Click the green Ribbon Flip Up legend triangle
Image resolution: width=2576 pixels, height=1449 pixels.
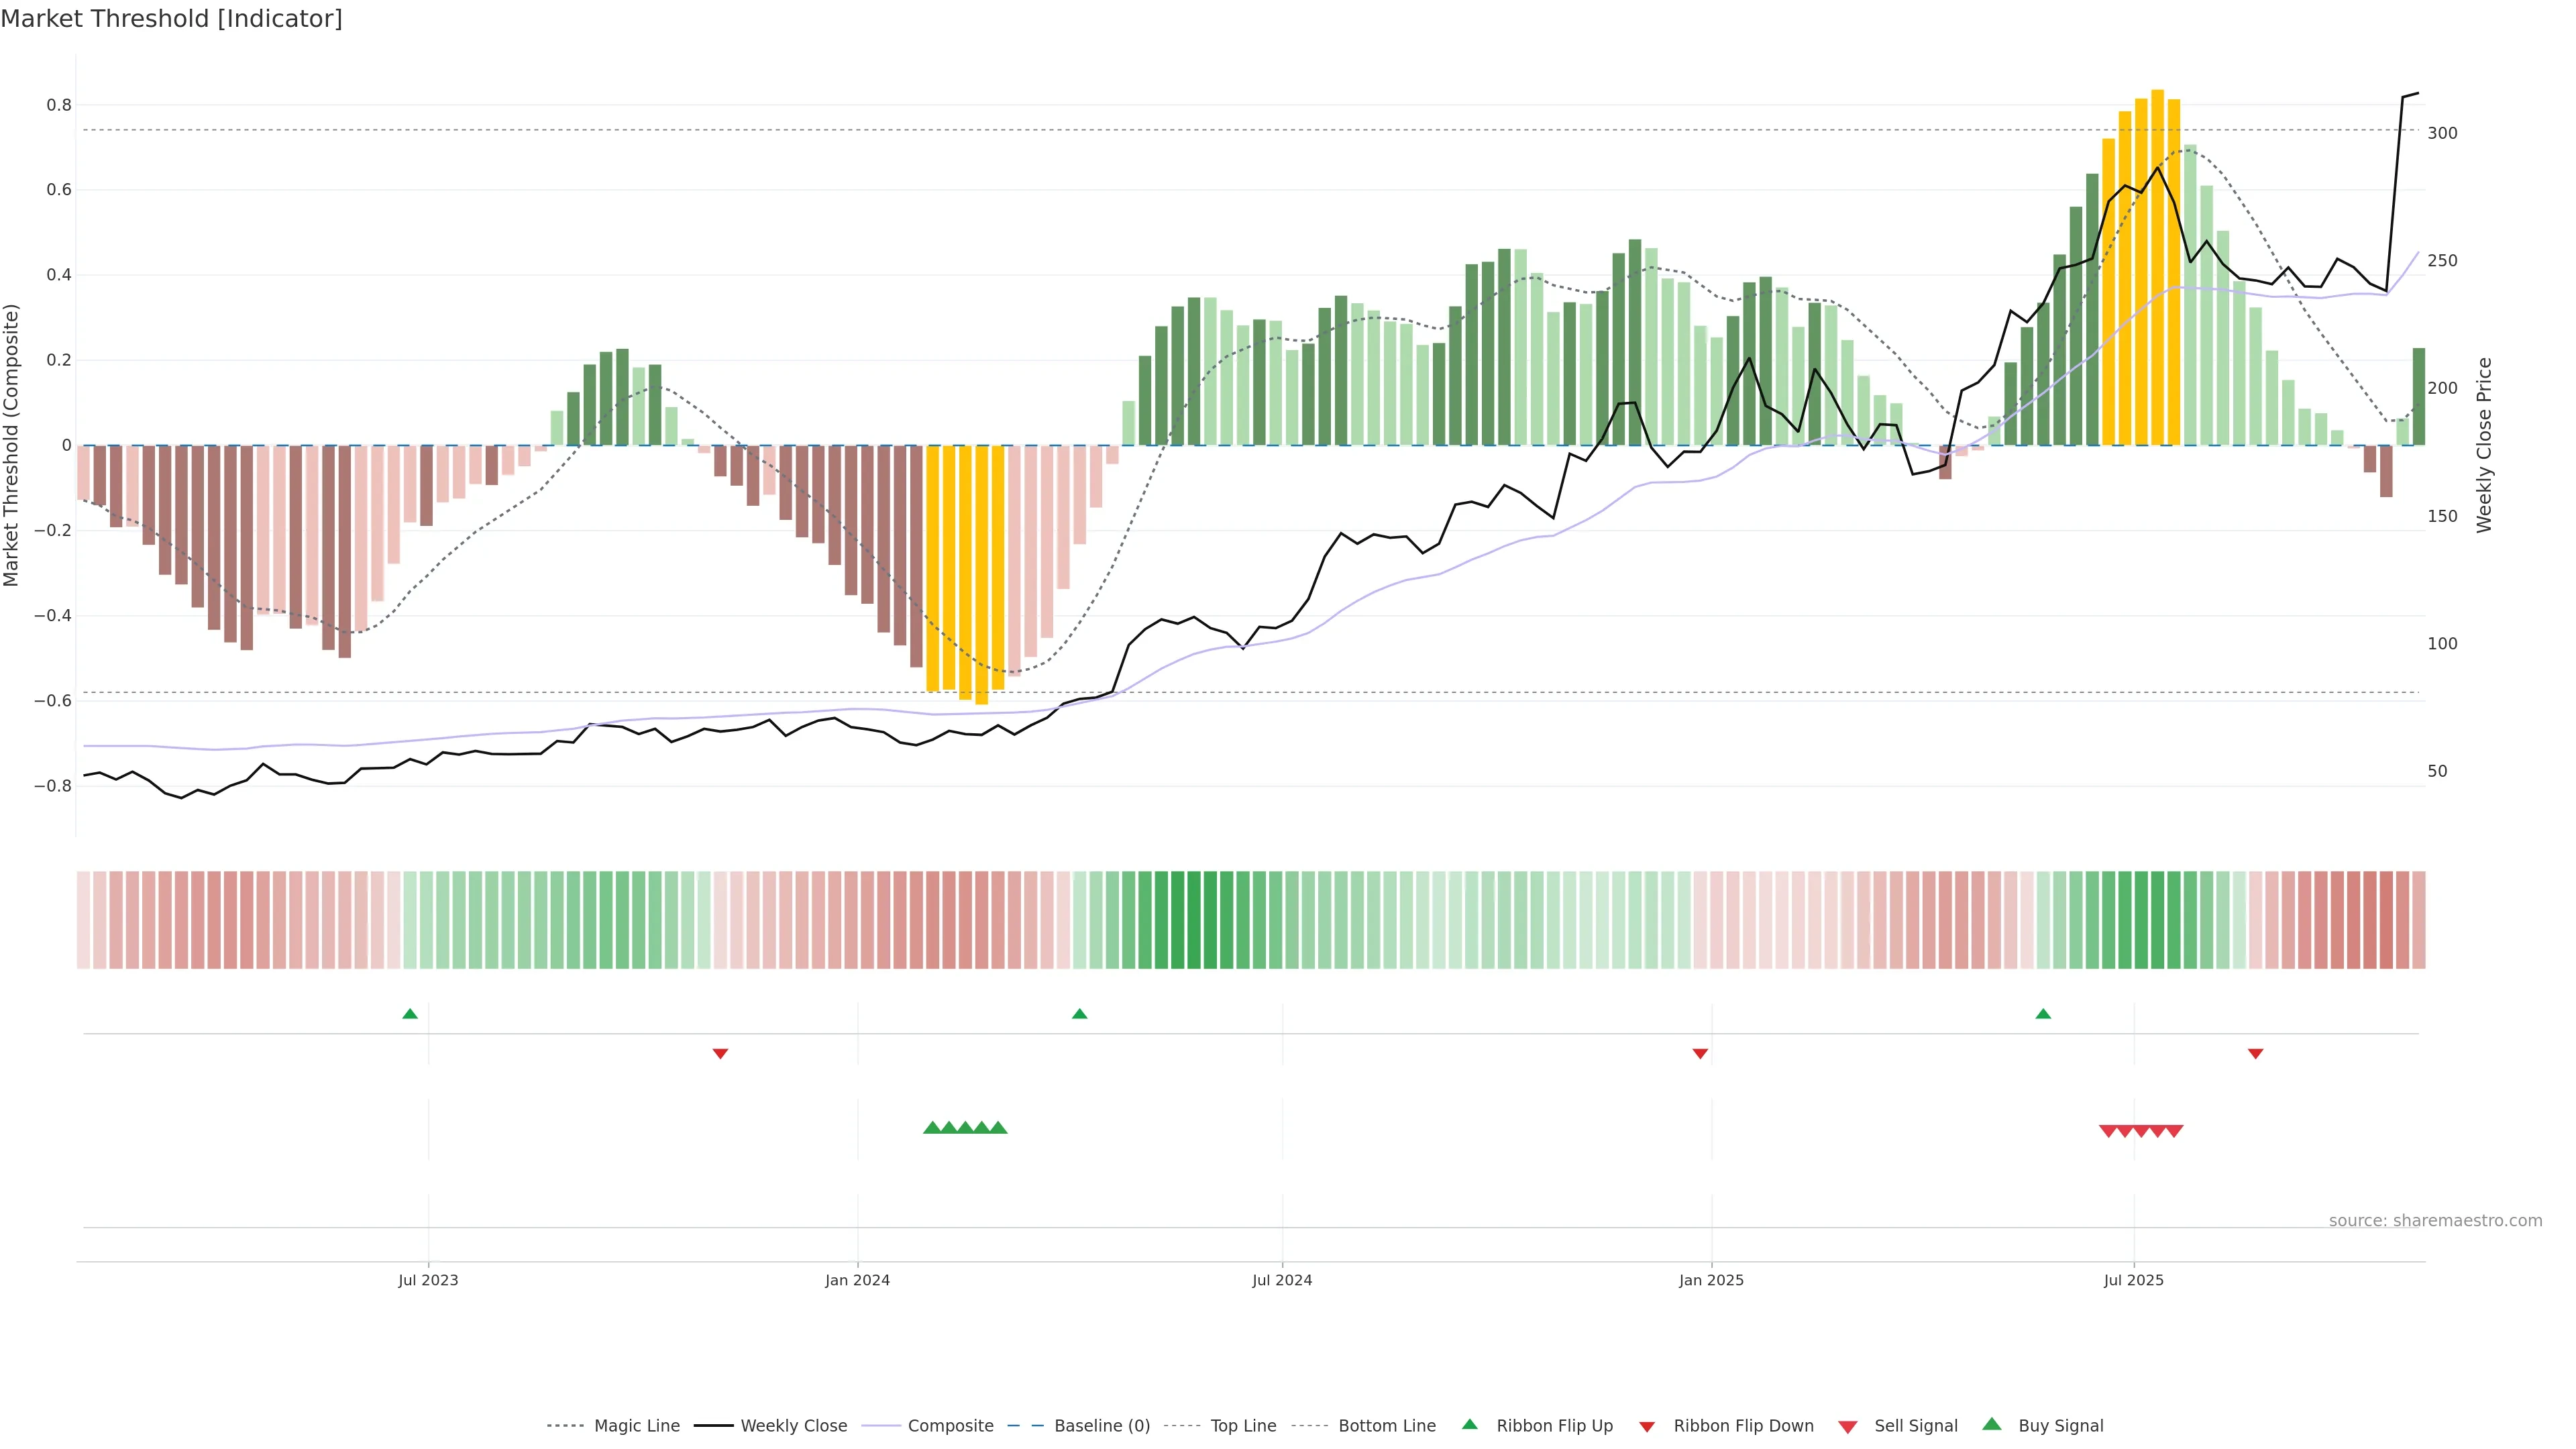point(1469,1424)
